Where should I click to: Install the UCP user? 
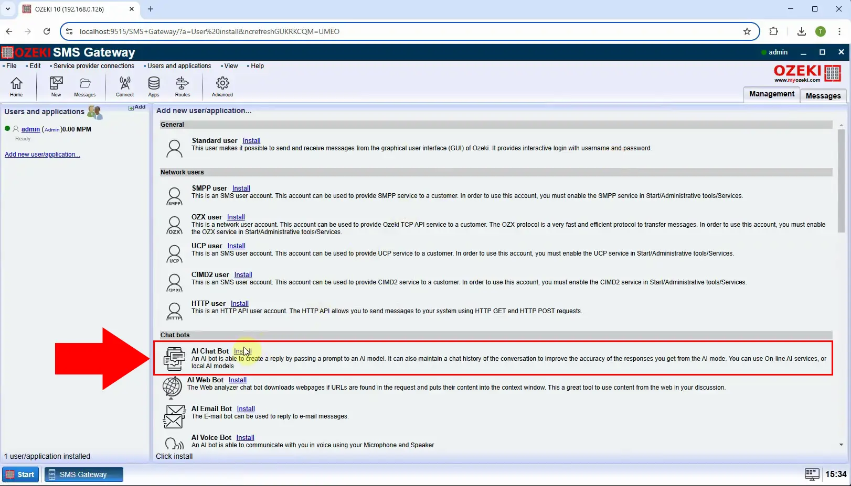236,246
